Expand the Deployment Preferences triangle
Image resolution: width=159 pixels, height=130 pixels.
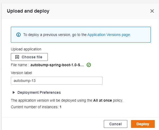click(13, 92)
